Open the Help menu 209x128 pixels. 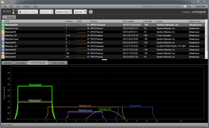pos(35,7)
